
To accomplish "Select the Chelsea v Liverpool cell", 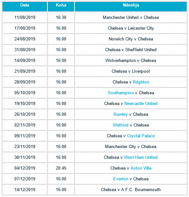I will (131, 71).
